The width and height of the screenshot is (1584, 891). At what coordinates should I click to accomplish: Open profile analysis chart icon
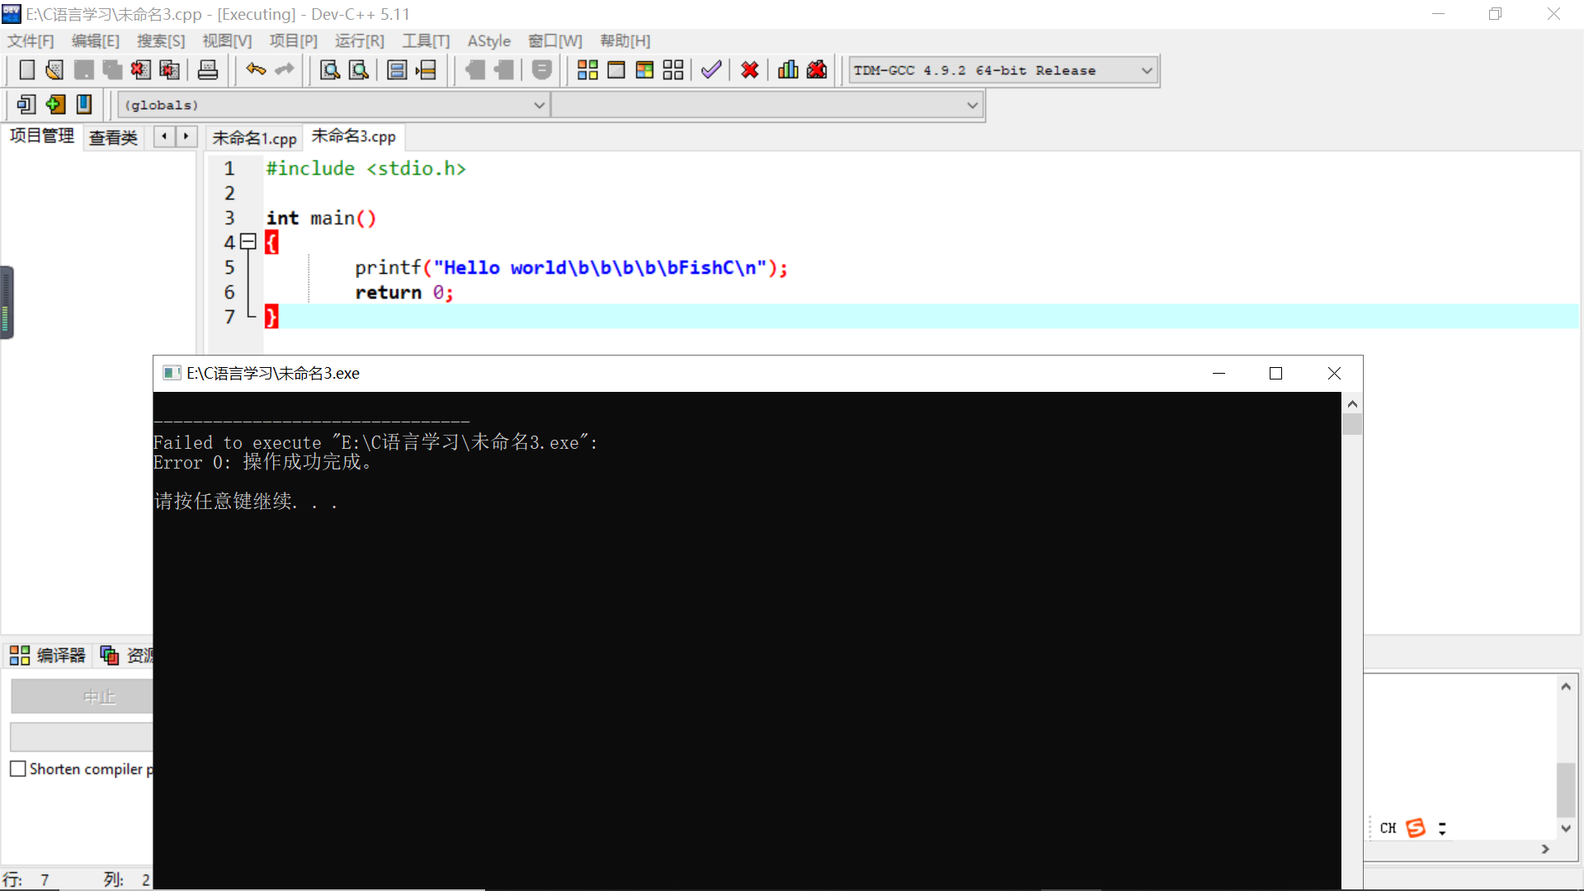788,70
